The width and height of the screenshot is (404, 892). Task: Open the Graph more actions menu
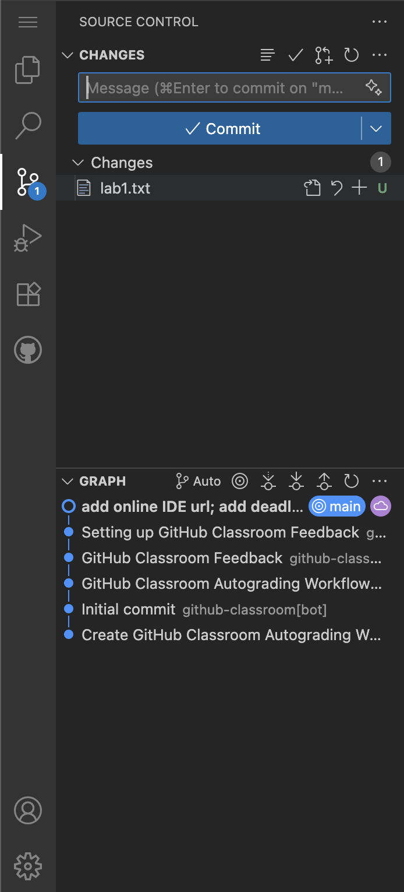(x=379, y=481)
